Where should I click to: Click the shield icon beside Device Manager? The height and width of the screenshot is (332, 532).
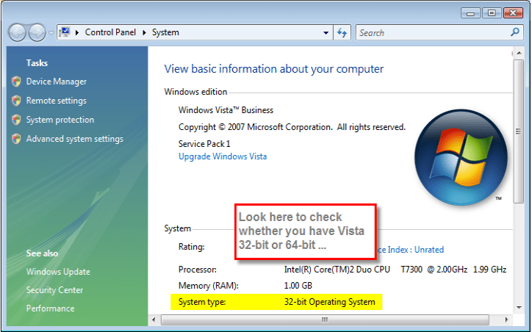tap(16, 82)
